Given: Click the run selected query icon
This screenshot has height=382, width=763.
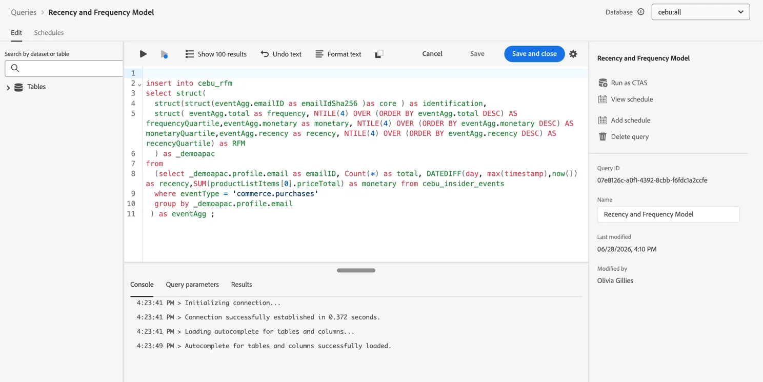Looking at the screenshot, I should [164, 54].
